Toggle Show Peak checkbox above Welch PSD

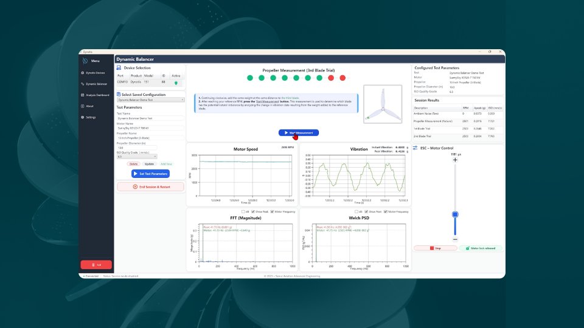(x=366, y=211)
